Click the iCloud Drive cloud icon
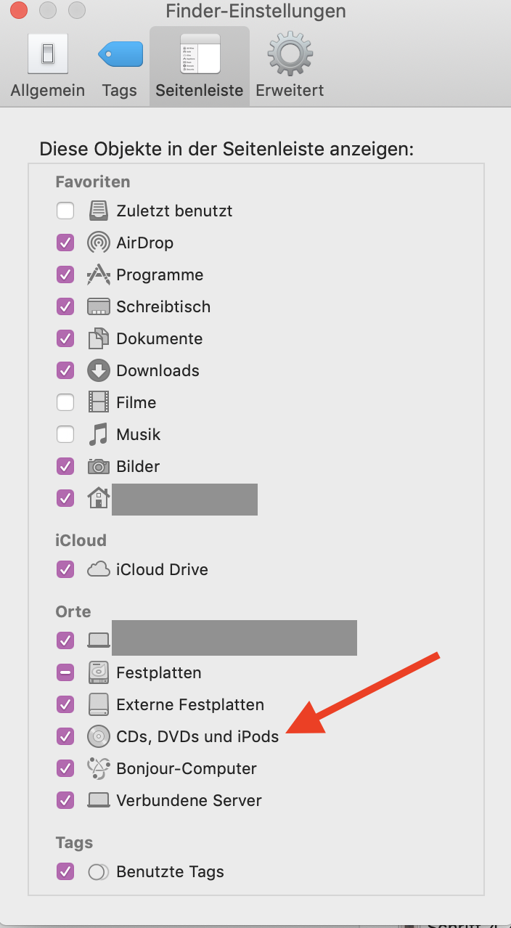The height and width of the screenshot is (928, 511). pos(99,569)
